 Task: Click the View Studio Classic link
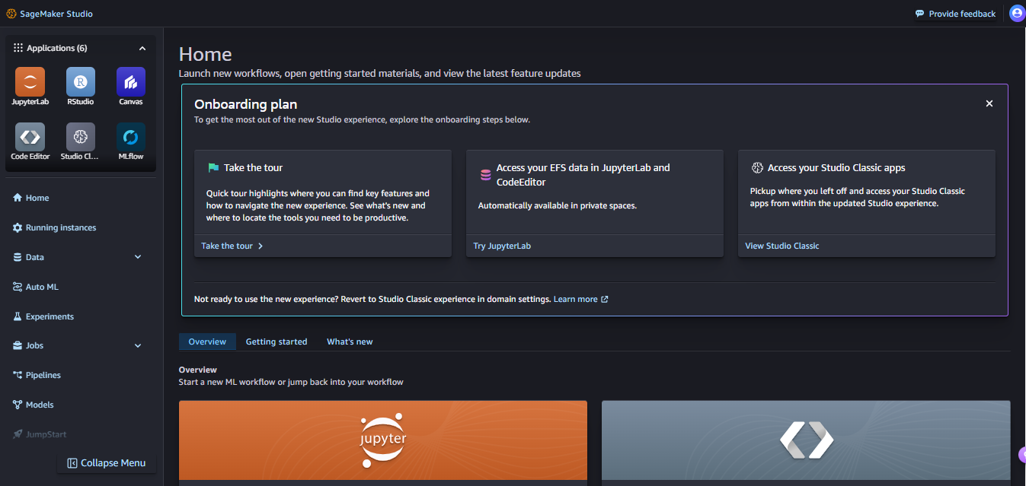click(x=782, y=246)
